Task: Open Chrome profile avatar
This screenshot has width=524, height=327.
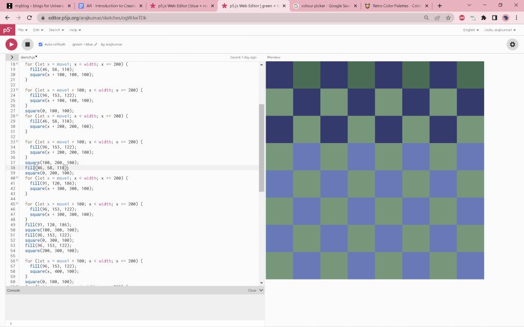Action: click(x=506, y=18)
